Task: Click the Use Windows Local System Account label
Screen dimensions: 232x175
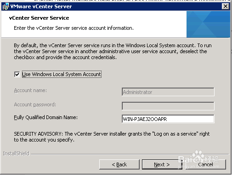Action: (x=62, y=74)
